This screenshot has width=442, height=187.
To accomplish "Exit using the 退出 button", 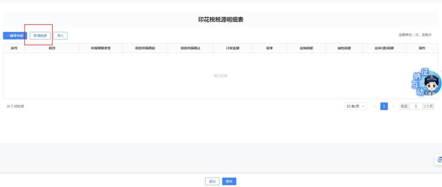I will coord(212,181).
